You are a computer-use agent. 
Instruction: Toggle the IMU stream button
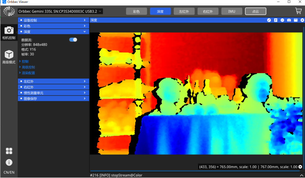tap(231, 12)
